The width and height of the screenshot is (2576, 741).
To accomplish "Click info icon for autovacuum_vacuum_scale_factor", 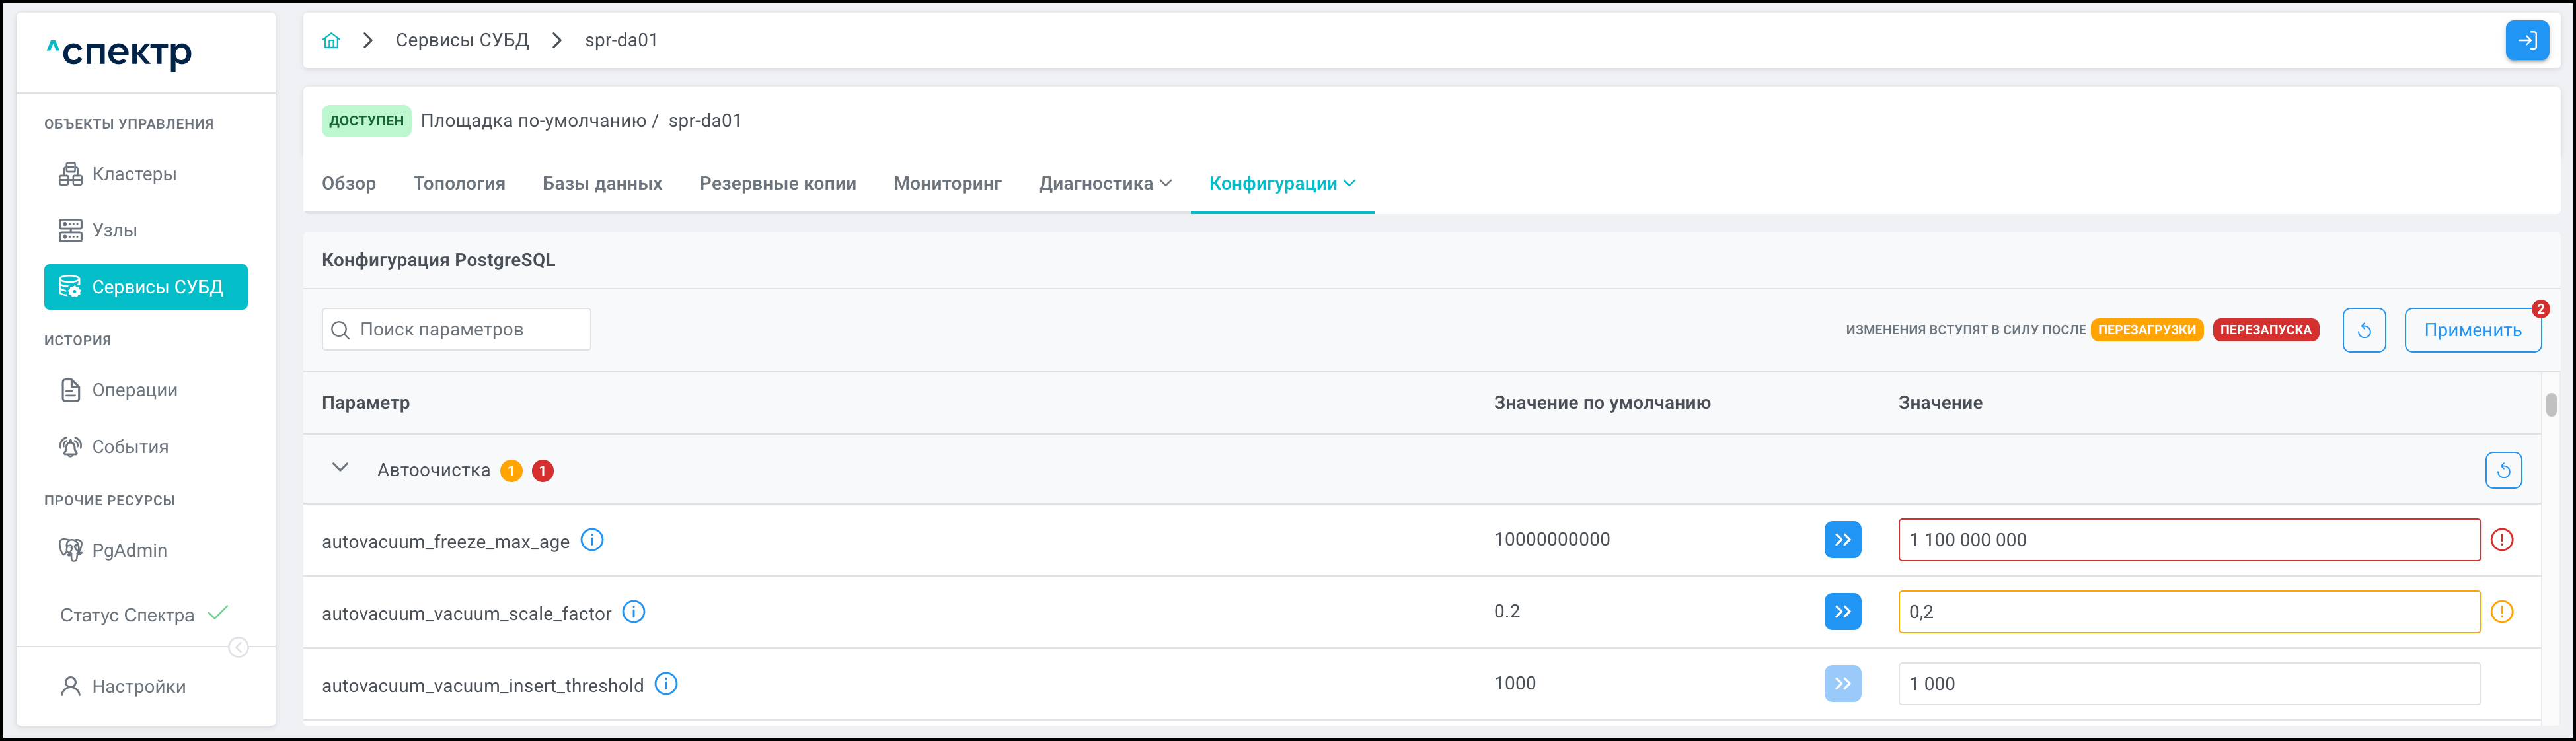I will coord(634,612).
